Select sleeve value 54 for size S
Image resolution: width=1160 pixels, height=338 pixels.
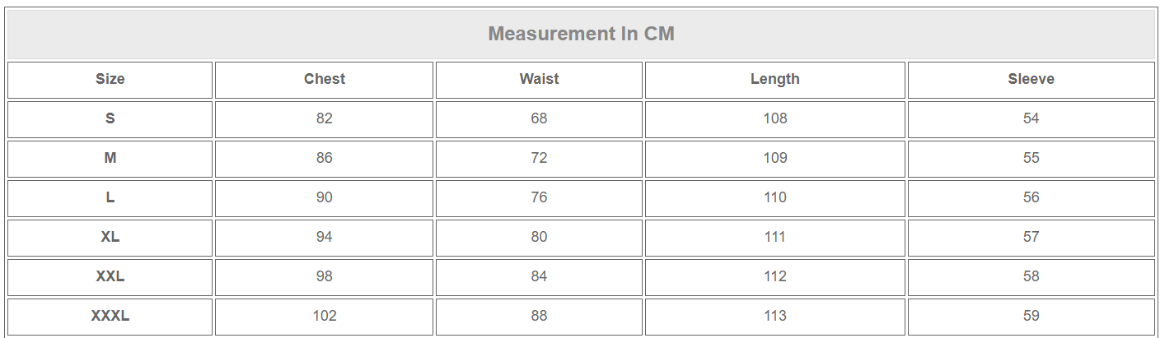tap(1031, 118)
